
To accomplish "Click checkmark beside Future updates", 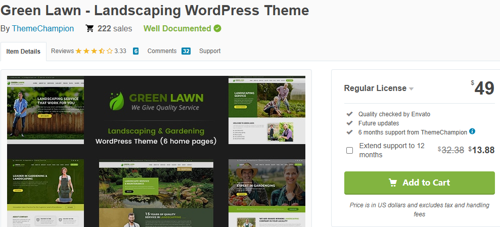I will 350,123.
